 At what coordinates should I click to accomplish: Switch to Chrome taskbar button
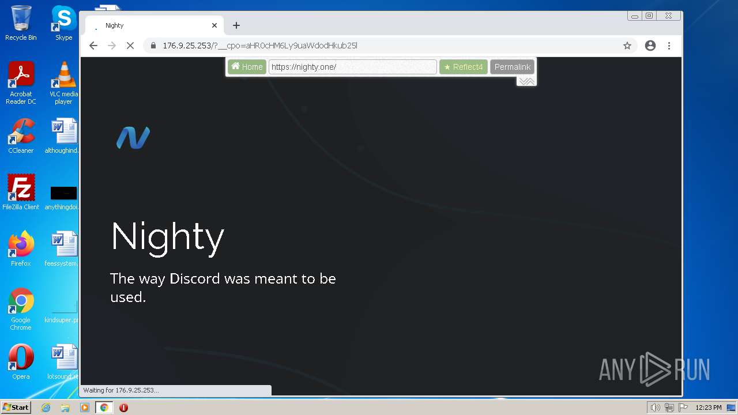point(104,408)
